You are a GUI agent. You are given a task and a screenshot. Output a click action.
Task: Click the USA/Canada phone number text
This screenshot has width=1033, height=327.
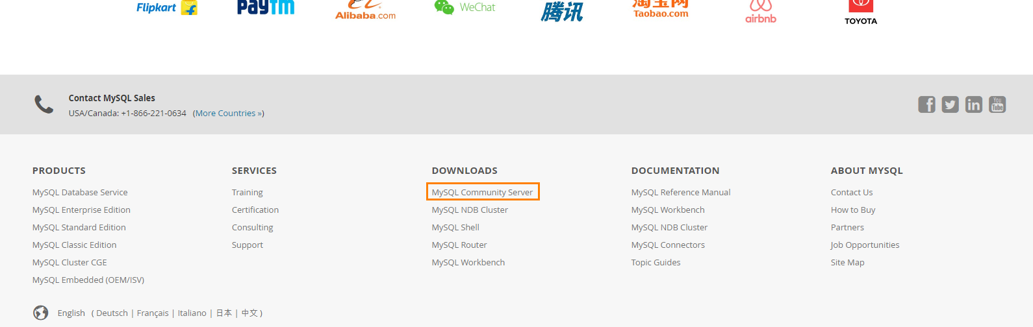tap(127, 113)
